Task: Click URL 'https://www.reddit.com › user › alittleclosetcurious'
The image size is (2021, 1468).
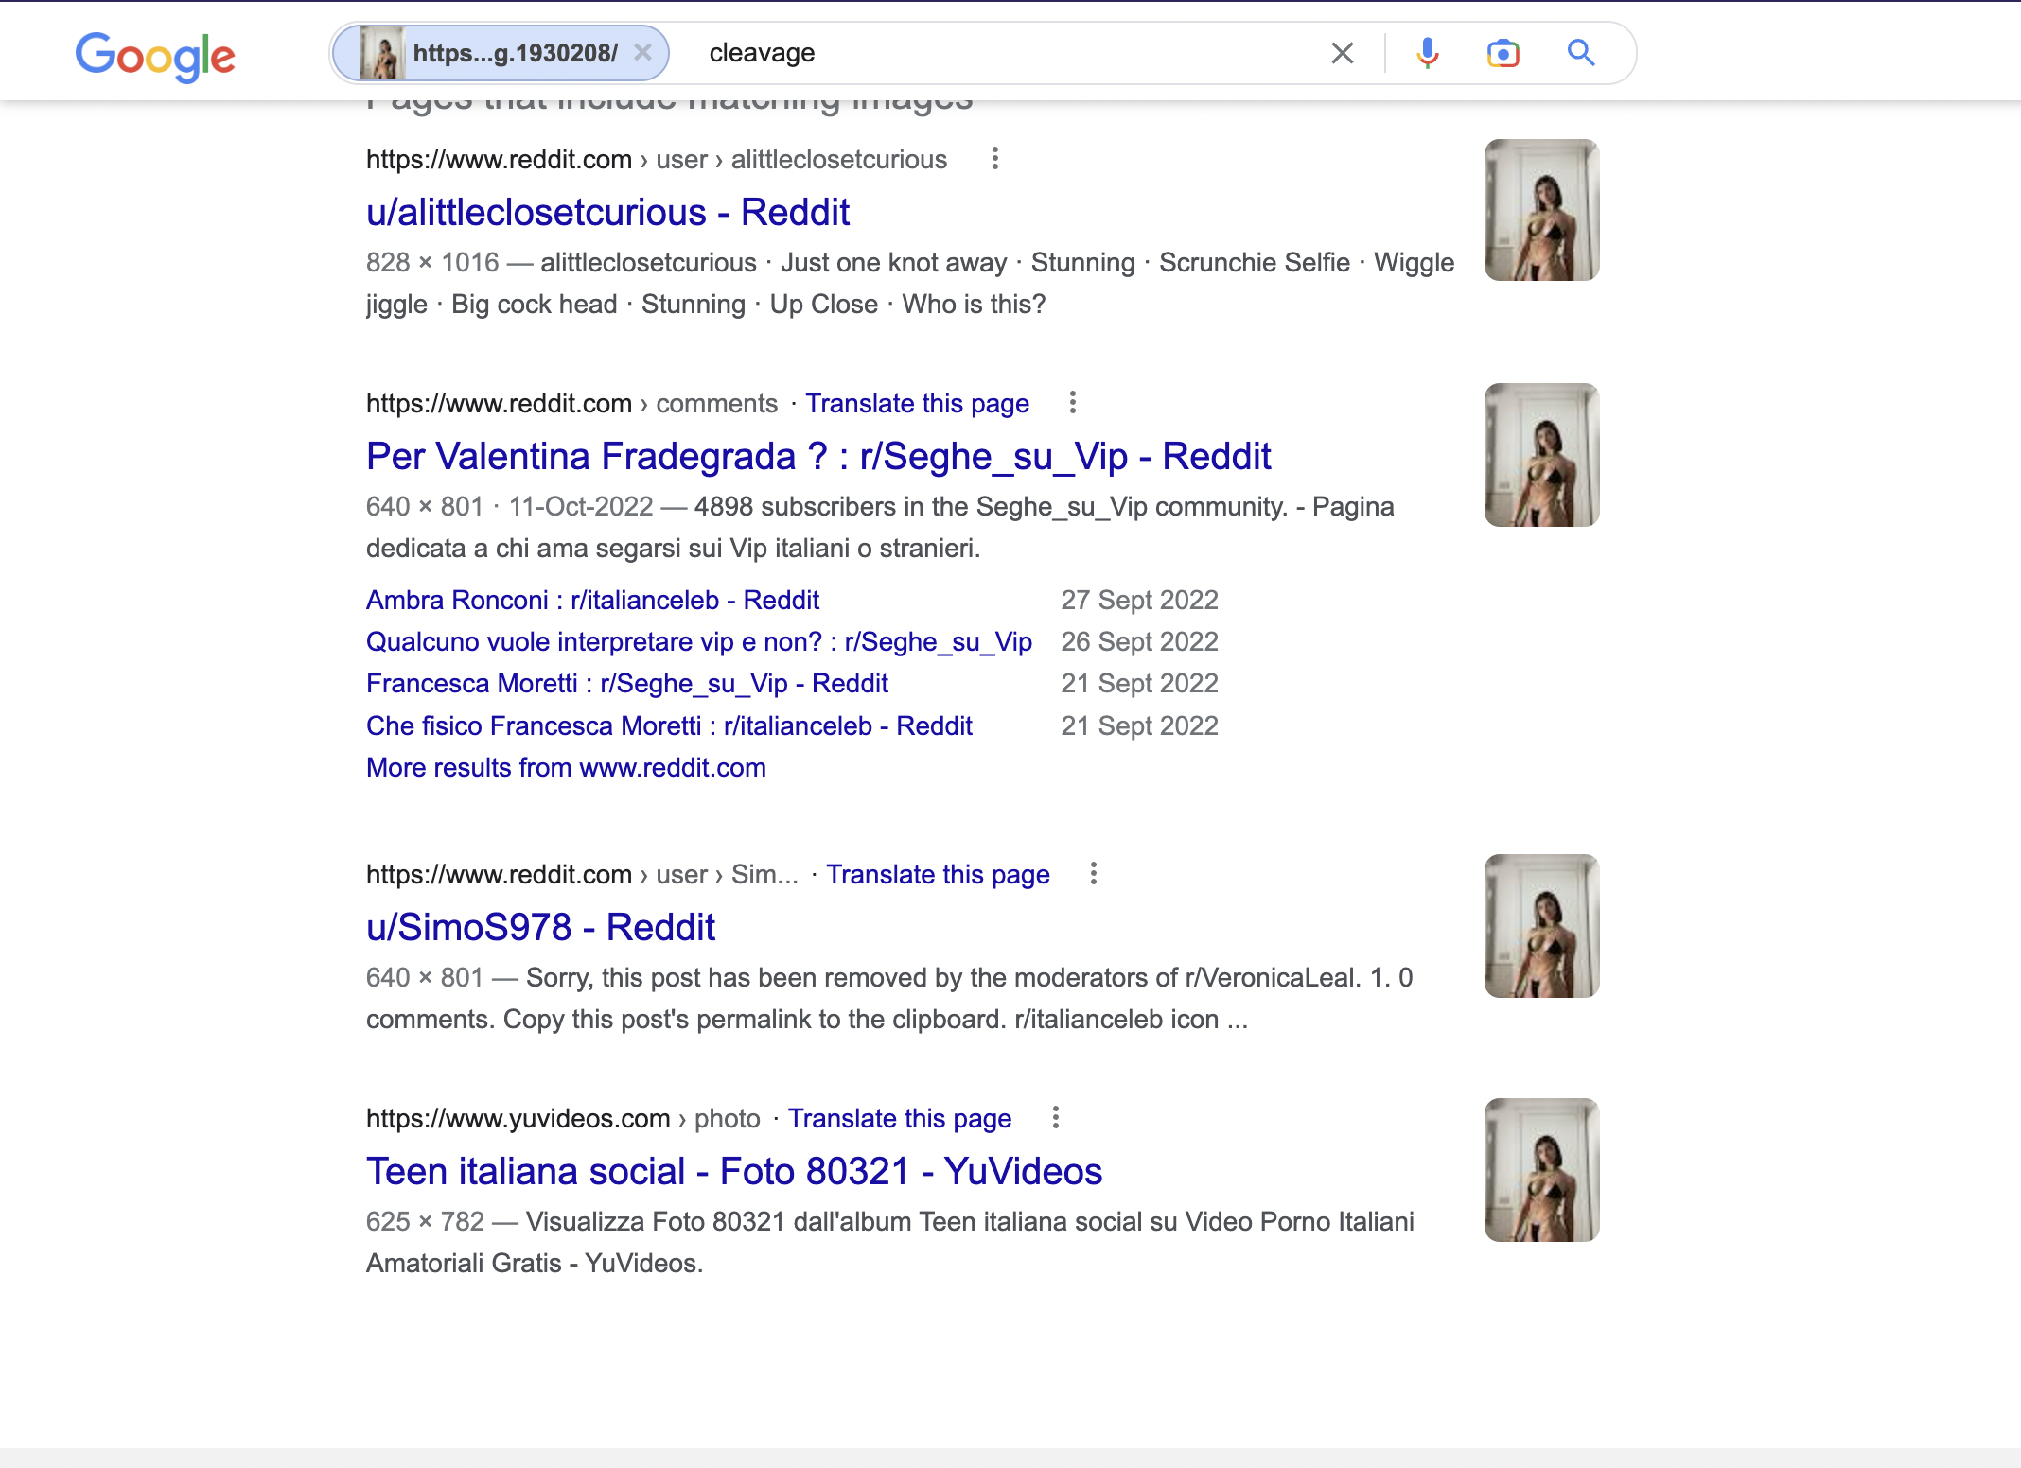Action: pos(657,159)
